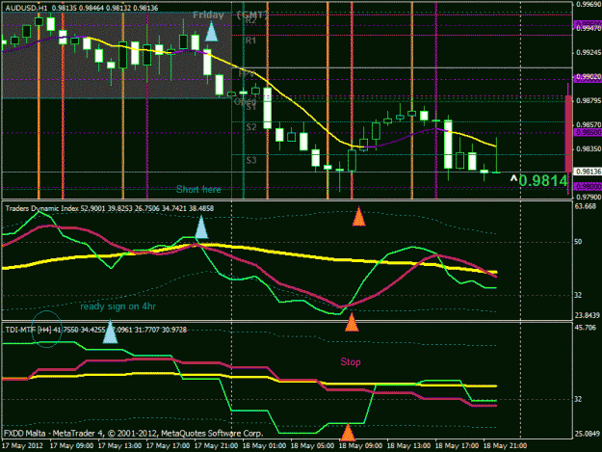This screenshot has height=452, width=602.
Task: Select the S3 pivot level label
Action: point(251,160)
